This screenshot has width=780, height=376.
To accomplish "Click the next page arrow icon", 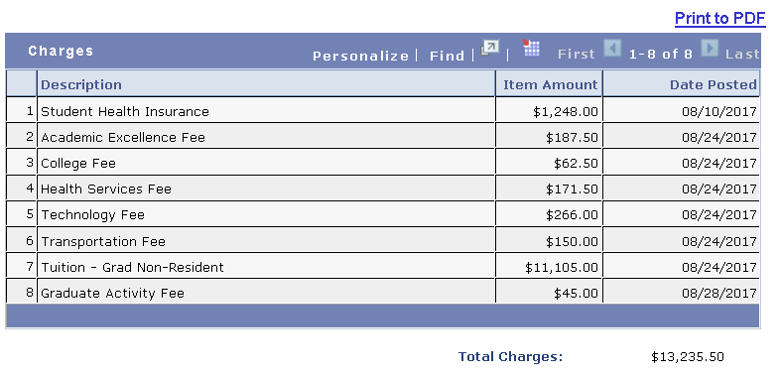I will pyautogui.click(x=710, y=49).
